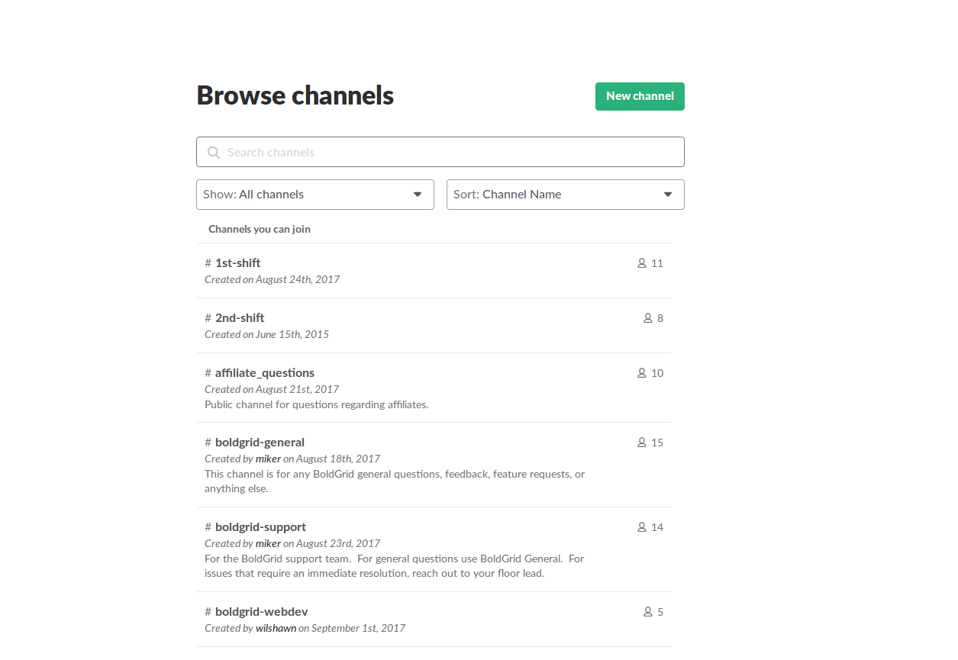Open the Sort: Channel Name dropdown
The width and height of the screenshot is (958, 660).
565,195
